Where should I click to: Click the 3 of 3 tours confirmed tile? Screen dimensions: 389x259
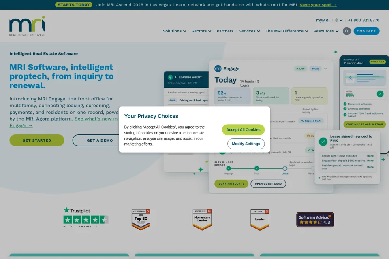point(271,96)
